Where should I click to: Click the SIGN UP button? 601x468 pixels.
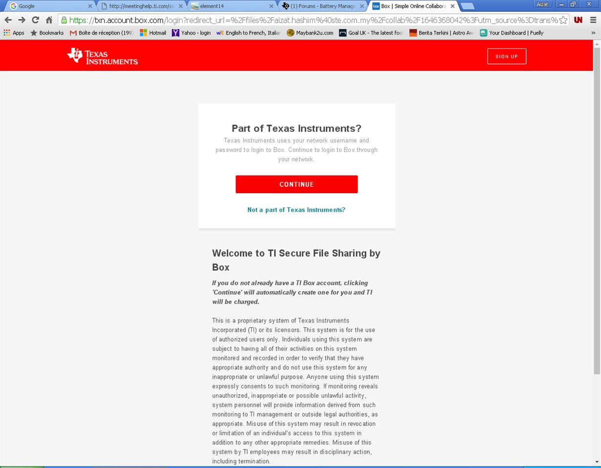(x=507, y=57)
